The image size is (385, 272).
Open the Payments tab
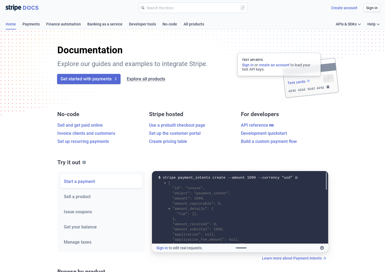(31, 24)
